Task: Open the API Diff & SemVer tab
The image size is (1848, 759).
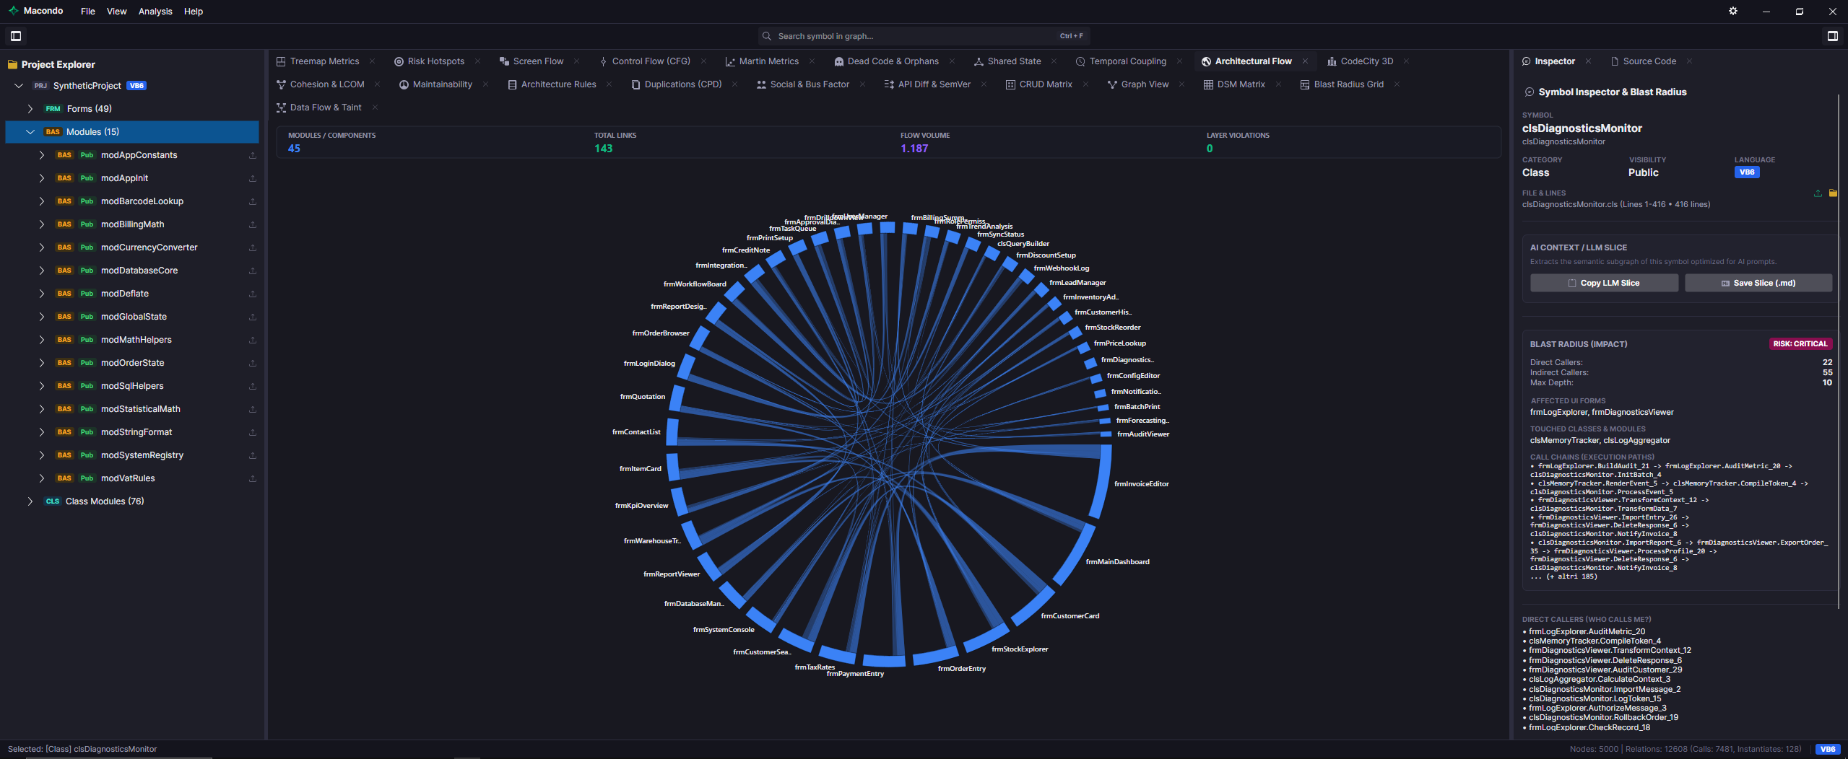Action: point(927,84)
